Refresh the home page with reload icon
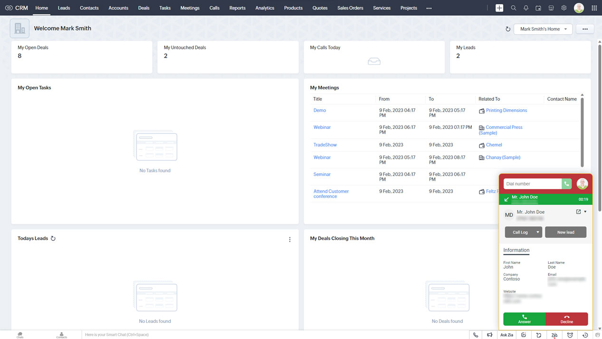The height and width of the screenshot is (339, 602). 508,29
